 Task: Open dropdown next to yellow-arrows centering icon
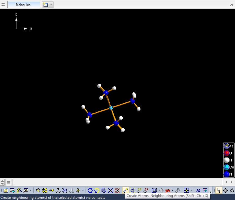[191, 190]
